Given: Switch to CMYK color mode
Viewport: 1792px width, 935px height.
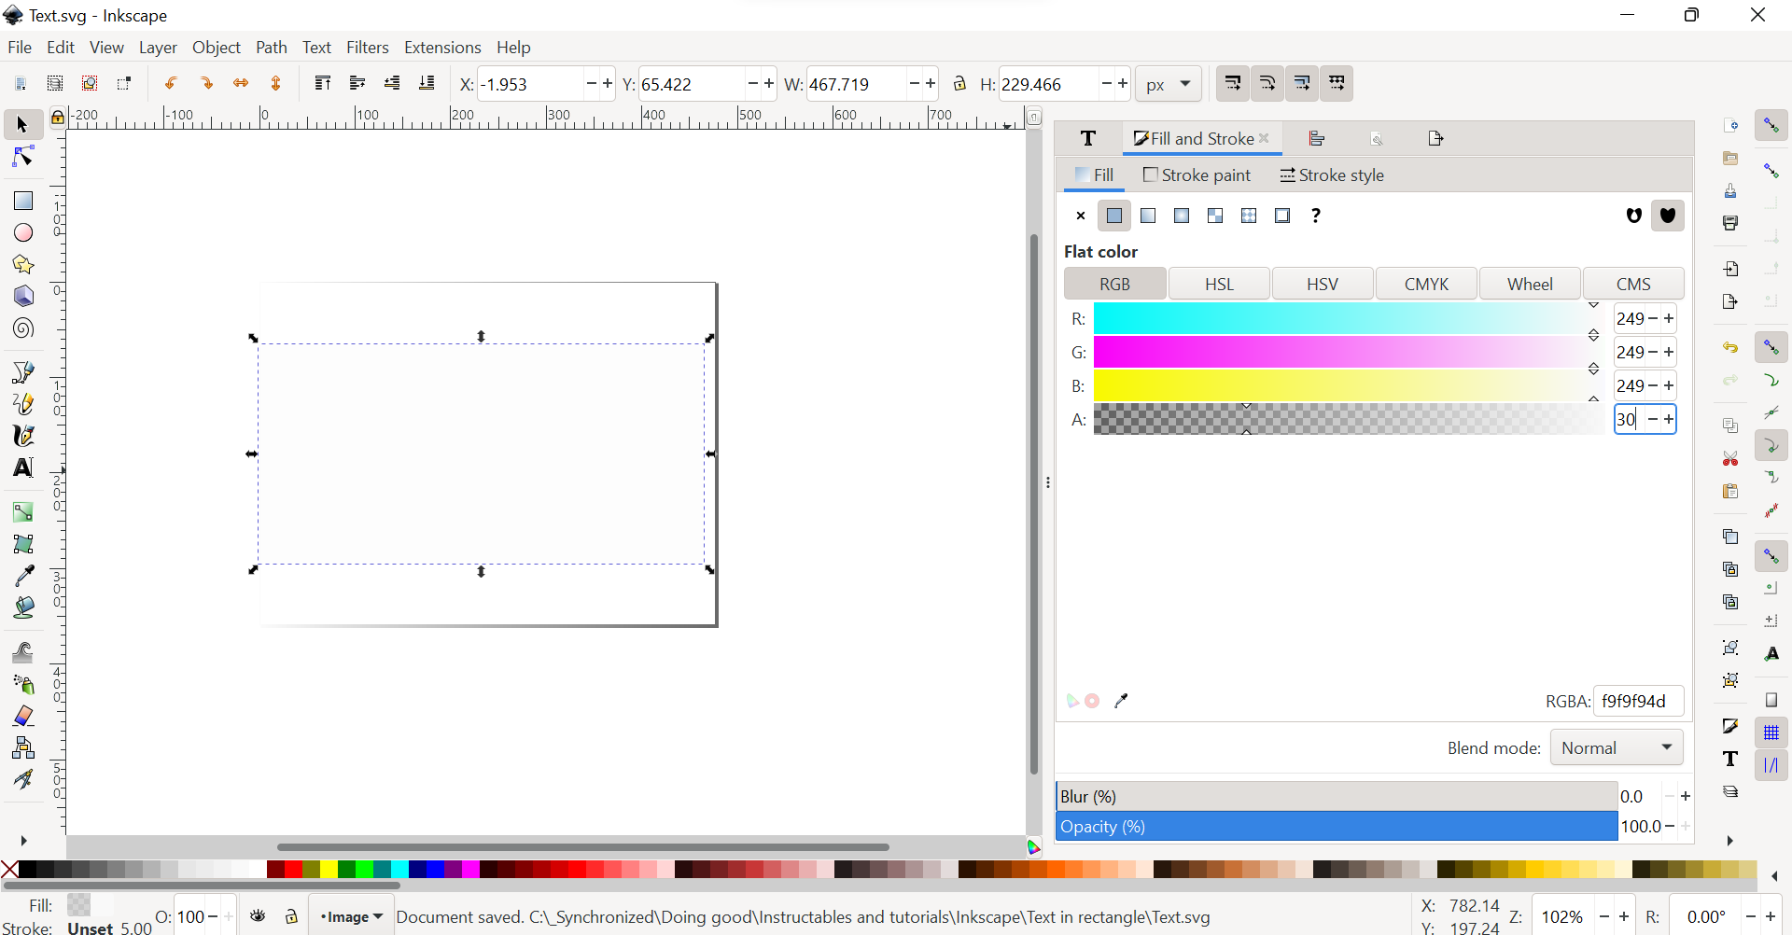Looking at the screenshot, I should [x=1427, y=284].
